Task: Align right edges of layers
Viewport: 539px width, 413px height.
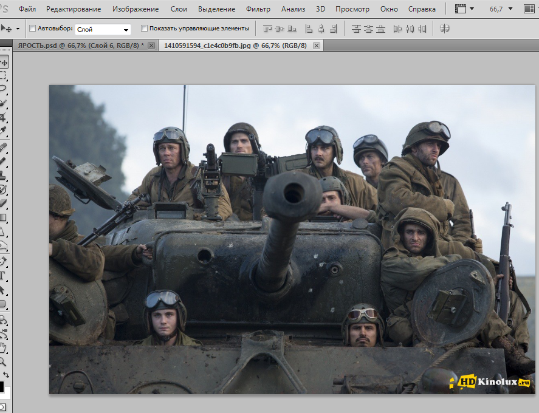Action: 333,29
